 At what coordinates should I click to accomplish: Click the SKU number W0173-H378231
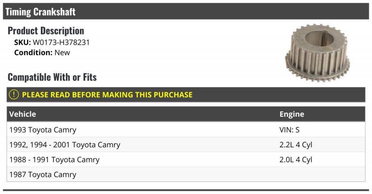(61, 42)
